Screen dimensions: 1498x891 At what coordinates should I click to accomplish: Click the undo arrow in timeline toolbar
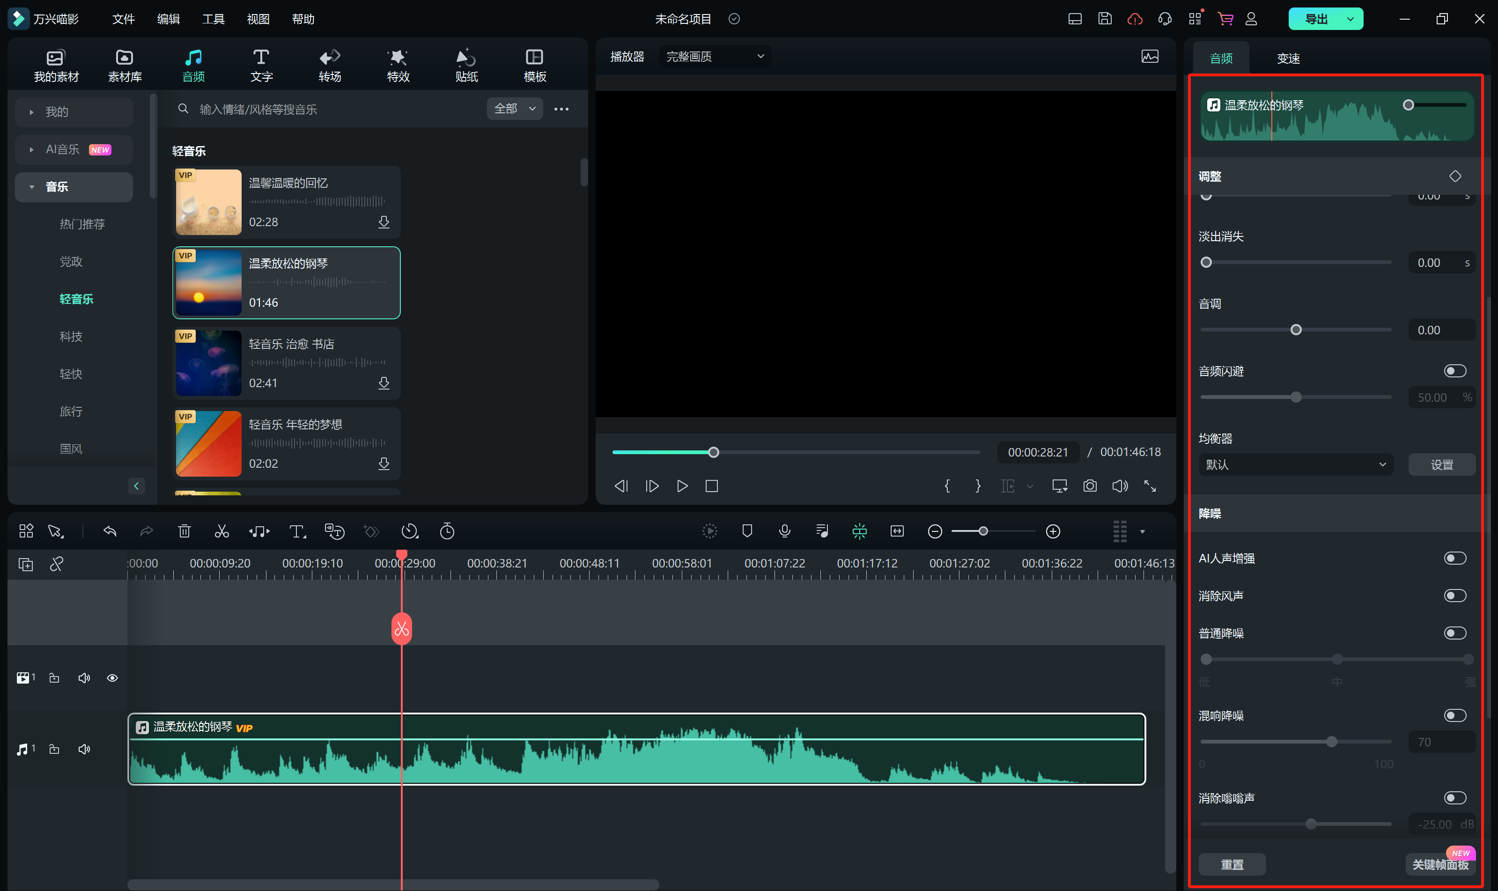[110, 531]
